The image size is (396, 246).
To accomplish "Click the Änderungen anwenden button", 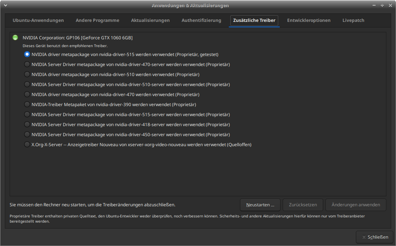I will 356,205.
